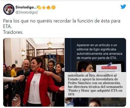Click the red RNE microphone in the photo
130x108 pixels.
click(x=41, y=71)
